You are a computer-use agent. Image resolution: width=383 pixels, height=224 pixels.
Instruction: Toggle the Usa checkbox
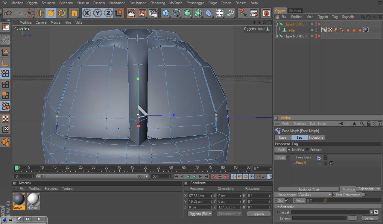pos(287,200)
